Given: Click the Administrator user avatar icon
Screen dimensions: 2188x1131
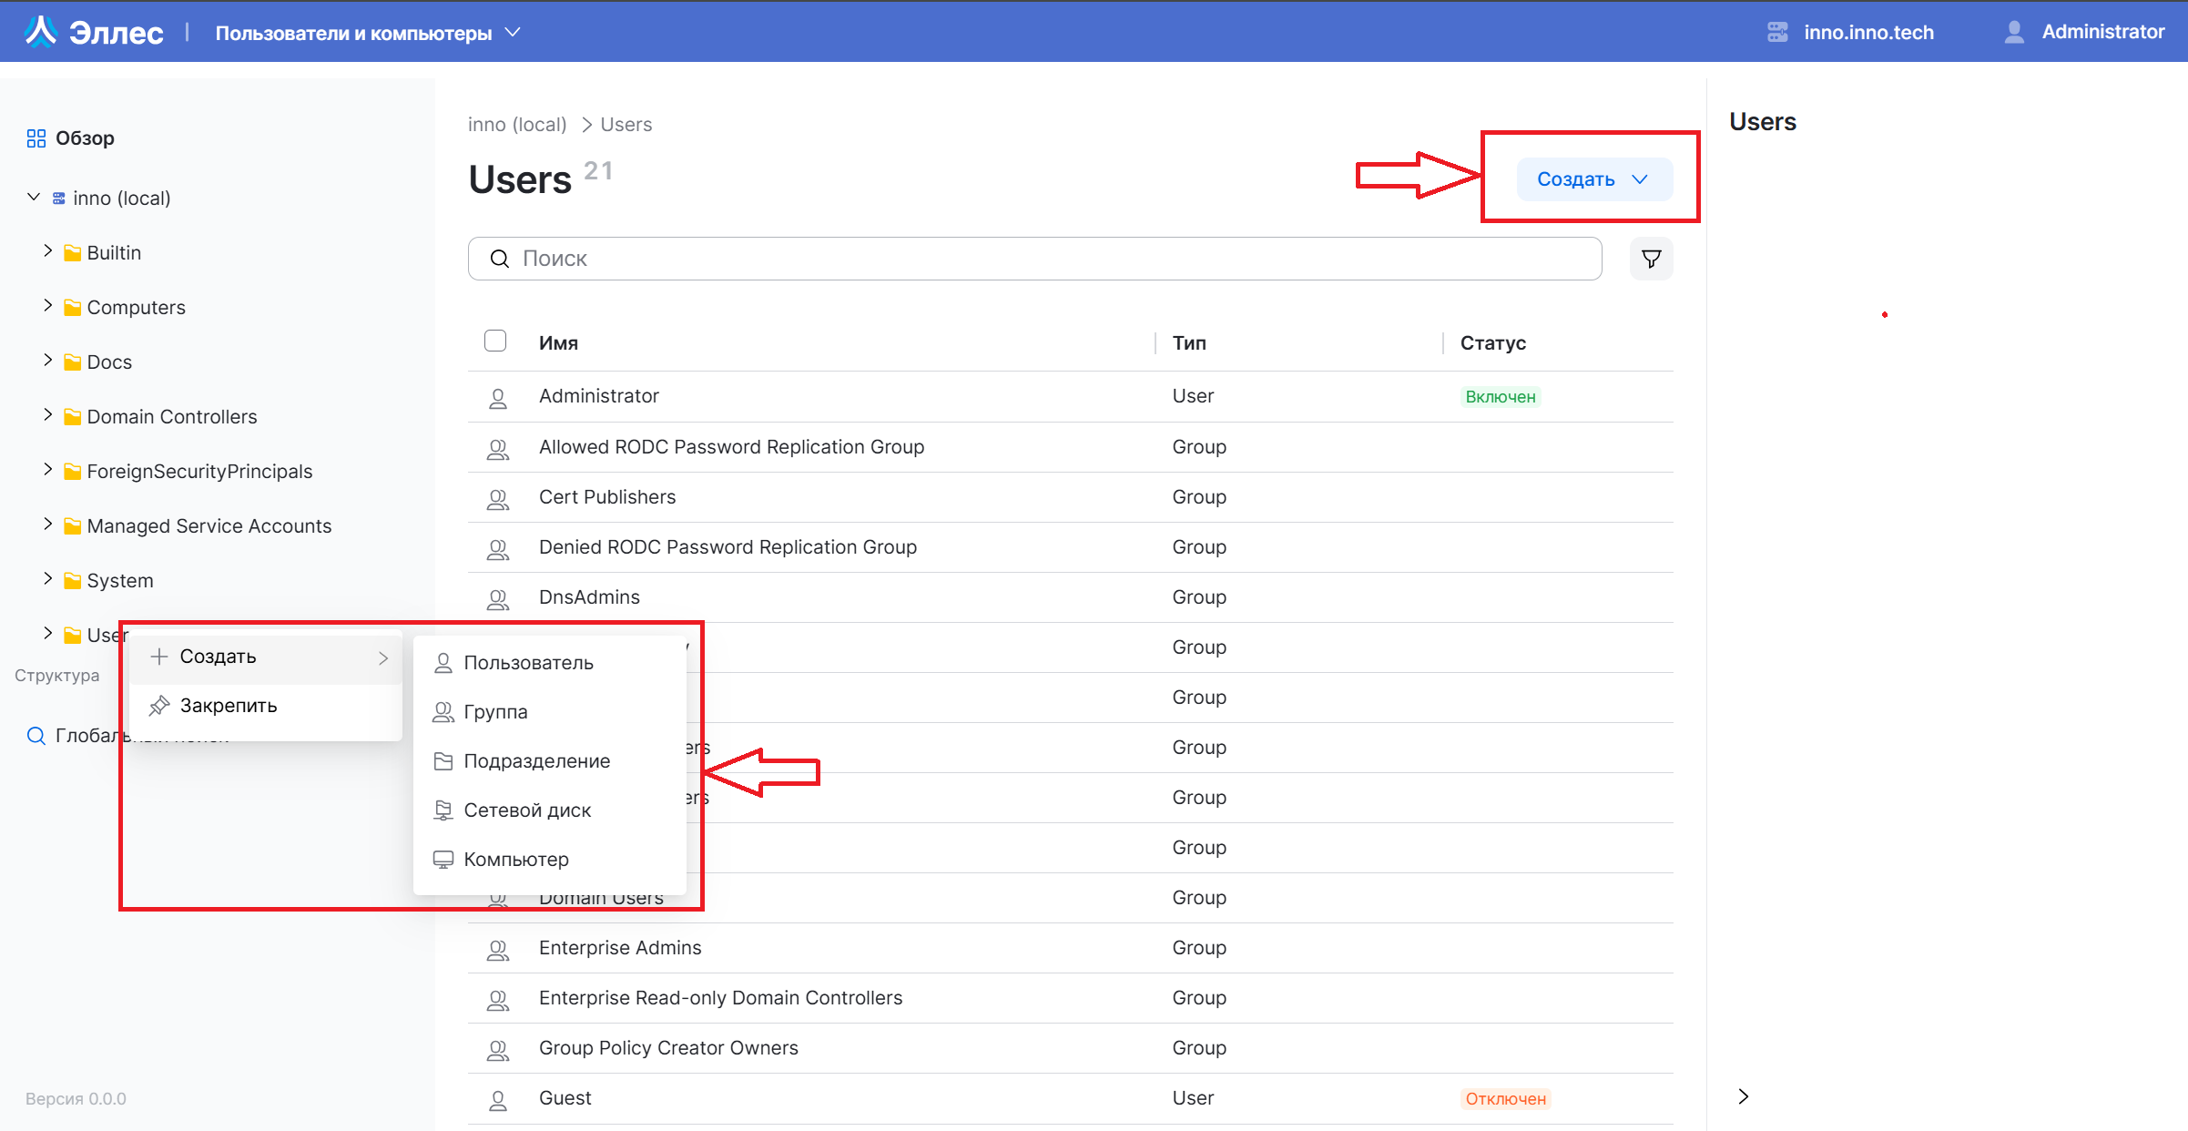Looking at the screenshot, I should (2013, 32).
